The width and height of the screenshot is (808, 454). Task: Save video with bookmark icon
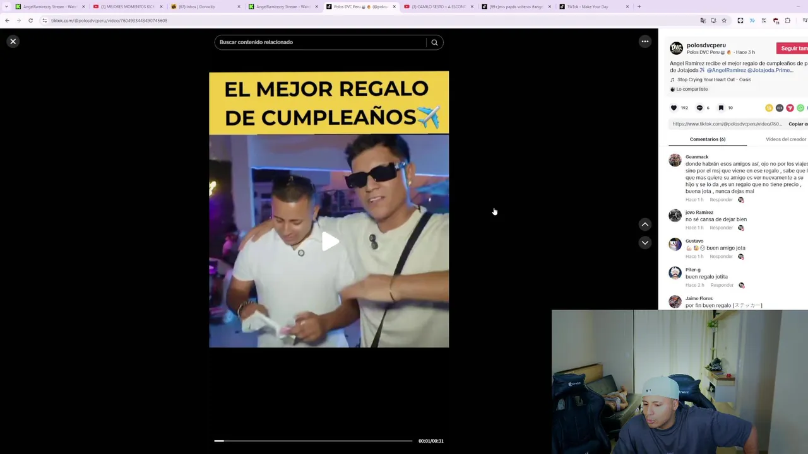pos(721,108)
